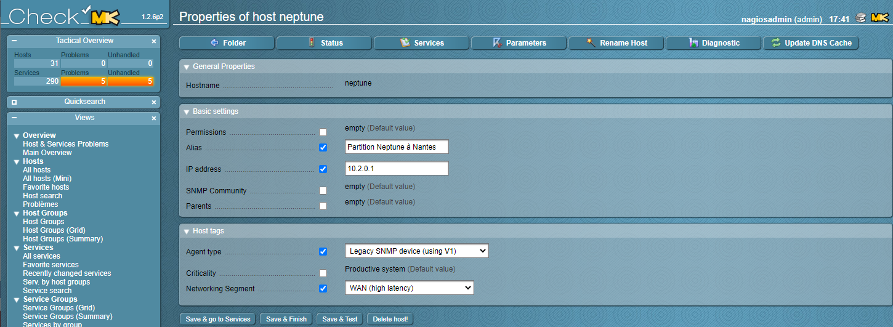This screenshot has width=893, height=327.
Task: Click the Delete host! button
Action: tap(390, 319)
